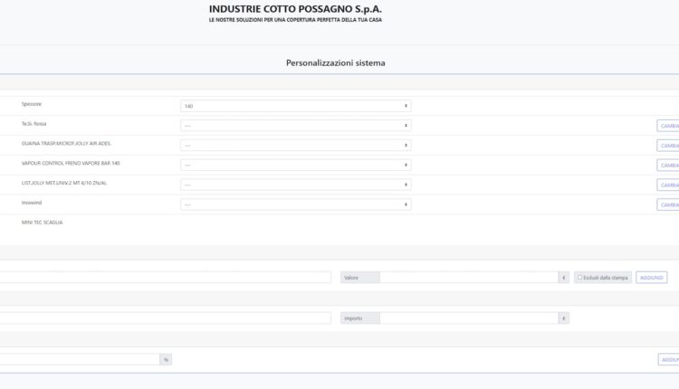Open the Te.Si. Rossa dropdown

pos(296,126)
